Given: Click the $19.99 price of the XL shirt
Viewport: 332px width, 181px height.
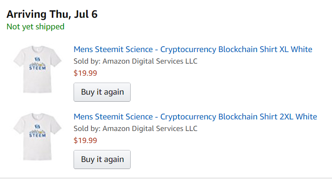Looking at the screenshot, I should 85,73.
